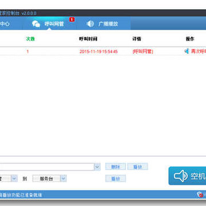This screenshot has width=206, height=206.
Task: Click the 呼叫时间 column header
Action: [88, 39]
